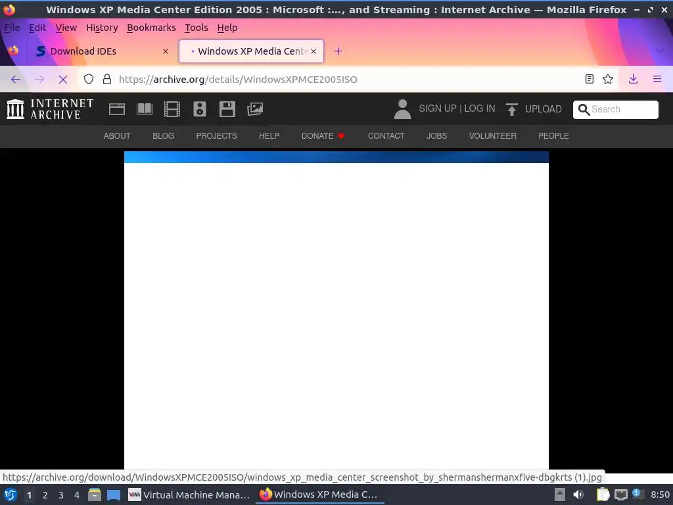
Task: Close the Windows XP Media Center tab
Action: 313,51
